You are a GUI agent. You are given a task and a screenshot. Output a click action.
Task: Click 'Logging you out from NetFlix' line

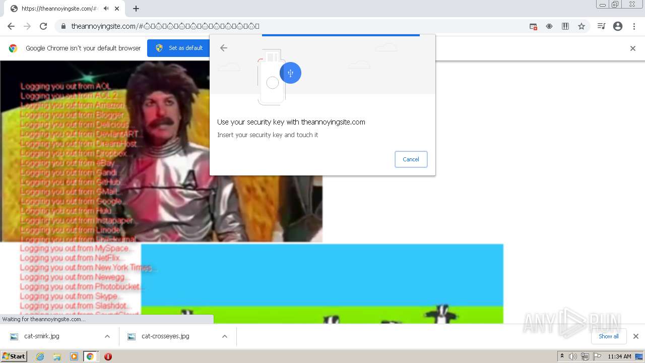[72, 258]
